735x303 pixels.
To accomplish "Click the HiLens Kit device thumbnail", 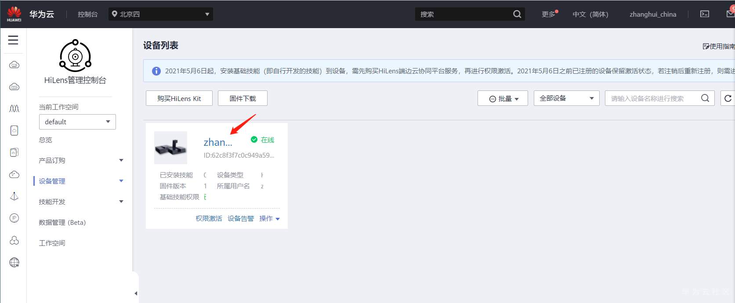I will (170, 148).
